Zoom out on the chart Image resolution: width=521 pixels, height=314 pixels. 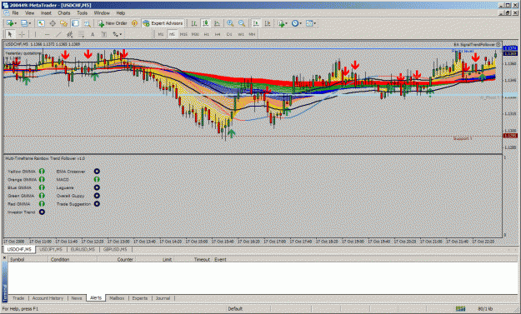click(242, 23)
